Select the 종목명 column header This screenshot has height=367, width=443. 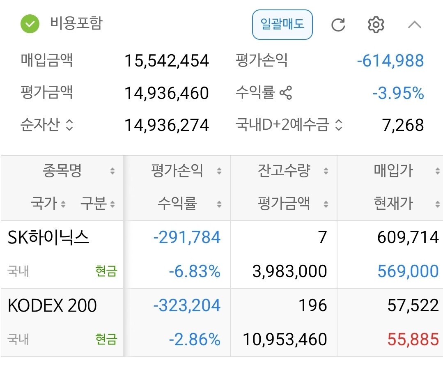62,171
